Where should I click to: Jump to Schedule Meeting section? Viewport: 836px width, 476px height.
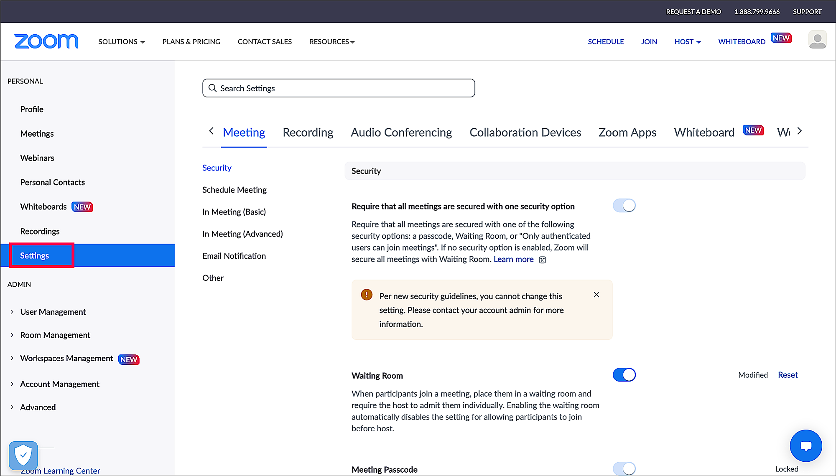pos(234,190)
